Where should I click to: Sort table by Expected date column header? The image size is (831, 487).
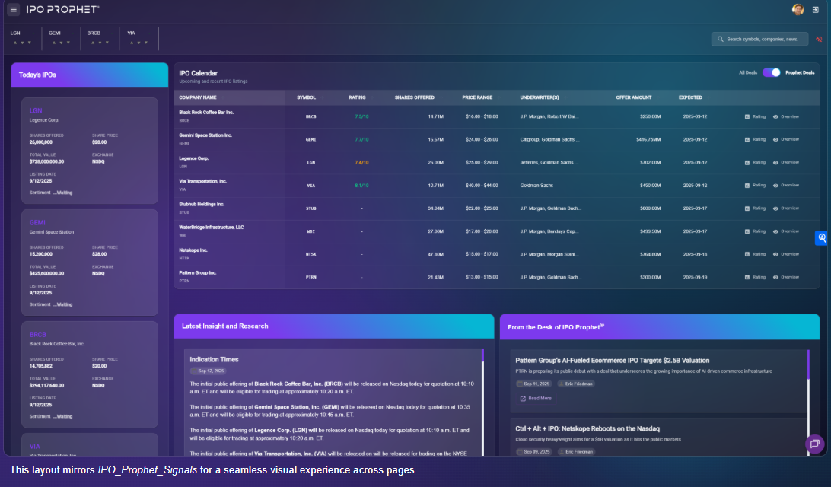pyautogui.click(x=690, y=97)
